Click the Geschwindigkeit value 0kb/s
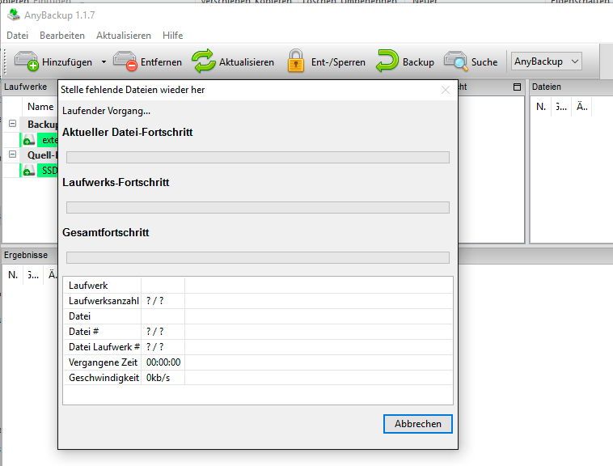 [x=158, y=378]
